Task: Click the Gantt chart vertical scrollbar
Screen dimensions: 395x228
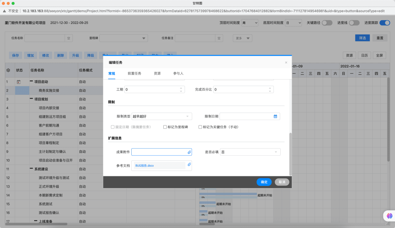Action: pyautogui.click(x=388, y=119)
